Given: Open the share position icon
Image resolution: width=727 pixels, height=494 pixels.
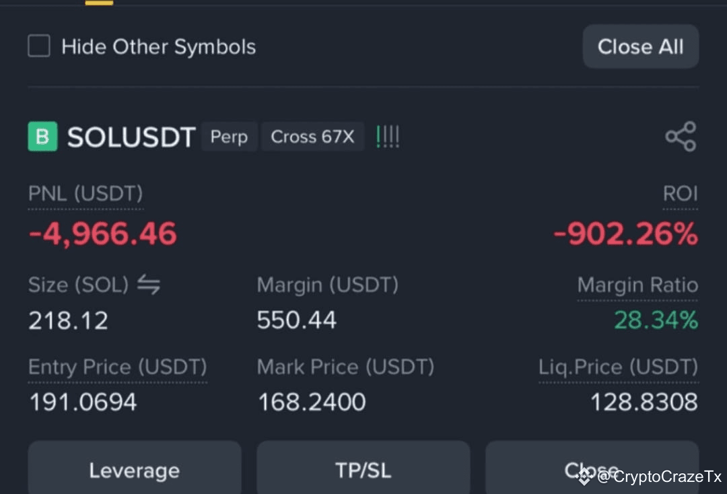Looking at the screenshot, I should [681, 137].
